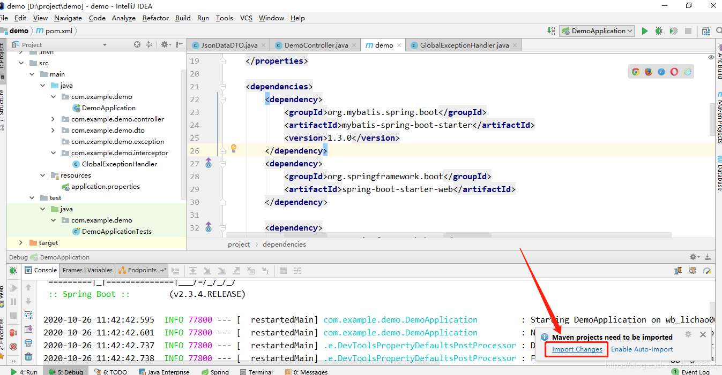Click Enable Auto-Import link
Viewport: 722px width, 375px height.
point(642,349)
